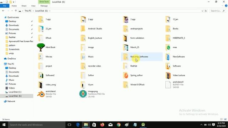Open the Explorer help button

[x=226, y=6]
